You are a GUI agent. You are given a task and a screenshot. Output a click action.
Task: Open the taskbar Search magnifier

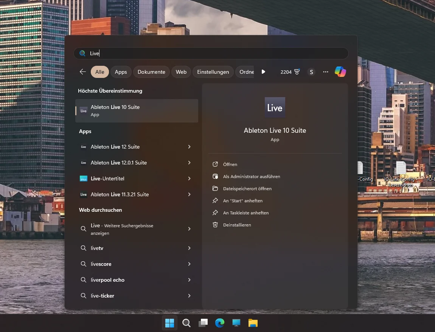click(186, 323)
